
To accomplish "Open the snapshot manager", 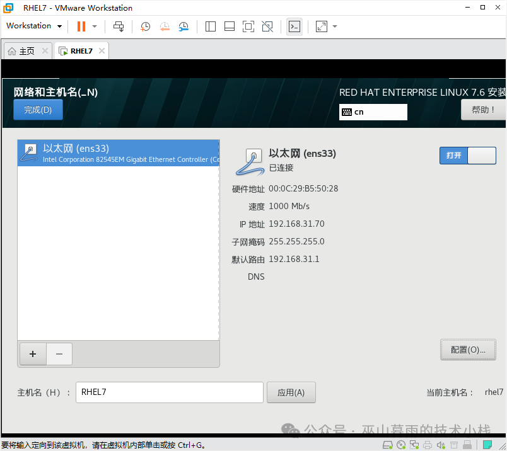I will pyautogui.click(x=183, y=26).
